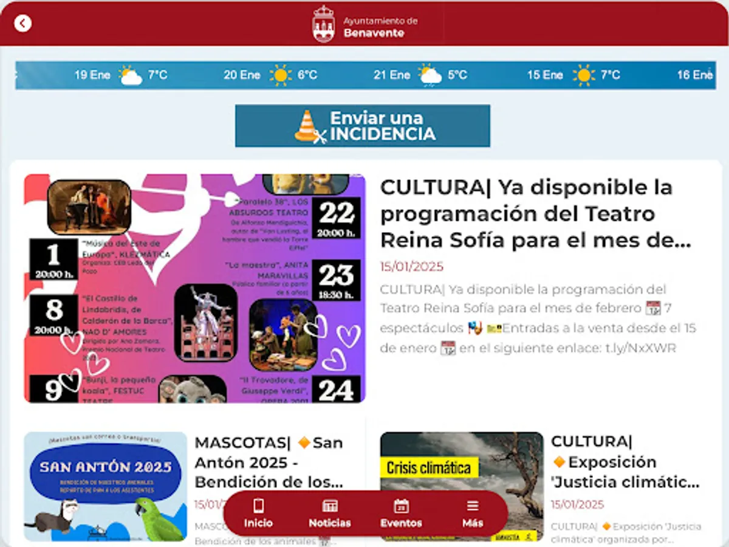Image resolution: width=729 pixels, height=547 pixels.
Task: Tap the back arrow icon
Action: (x=22, y=22)
